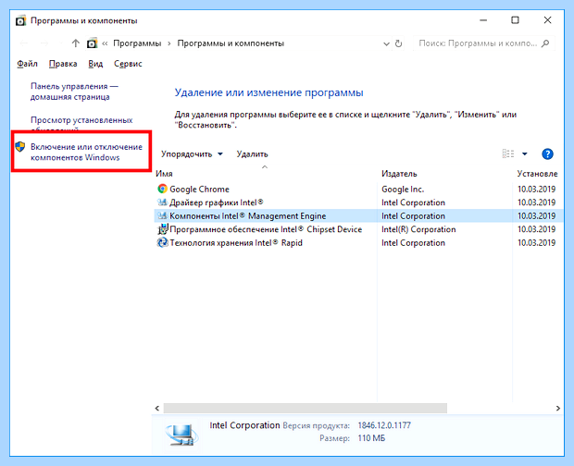
Task: Click the window title bar program icon
Action: 21,21
